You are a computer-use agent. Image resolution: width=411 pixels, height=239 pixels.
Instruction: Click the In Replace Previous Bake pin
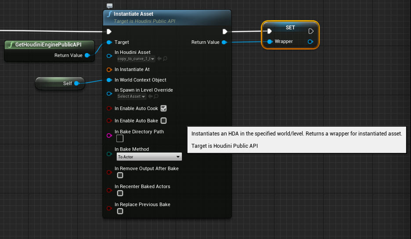109,208
